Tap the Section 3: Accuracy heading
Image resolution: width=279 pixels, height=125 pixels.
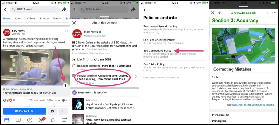[235, 21]
